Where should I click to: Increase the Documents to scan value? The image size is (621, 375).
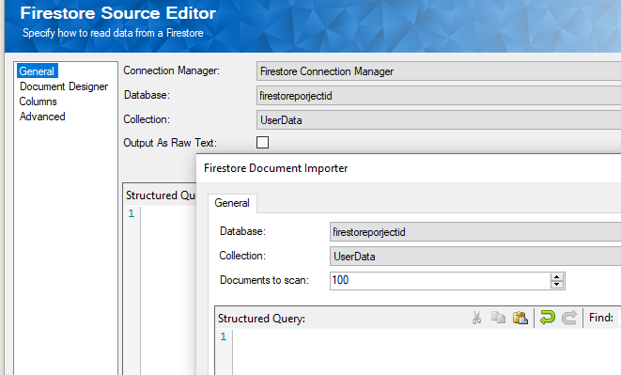click(x=557, y=277)
